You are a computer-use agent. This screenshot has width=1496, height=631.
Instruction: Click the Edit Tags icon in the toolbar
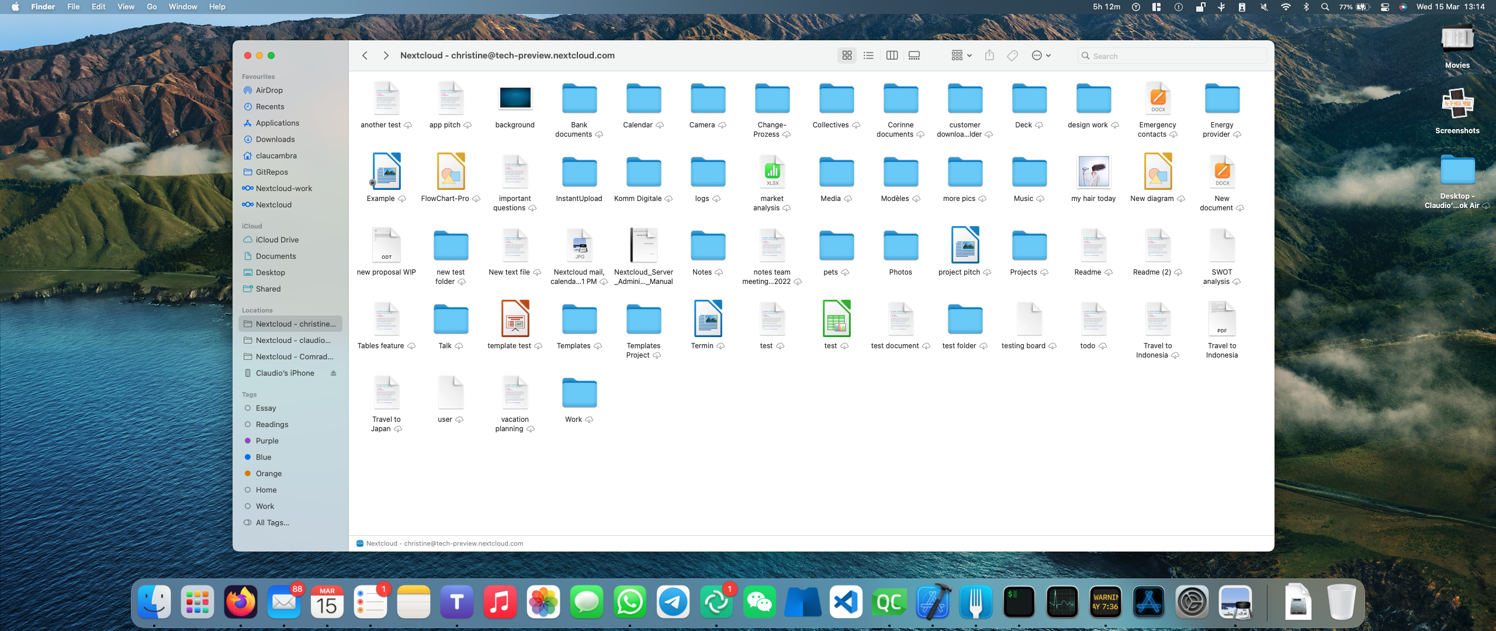(x=1013, y=56)
